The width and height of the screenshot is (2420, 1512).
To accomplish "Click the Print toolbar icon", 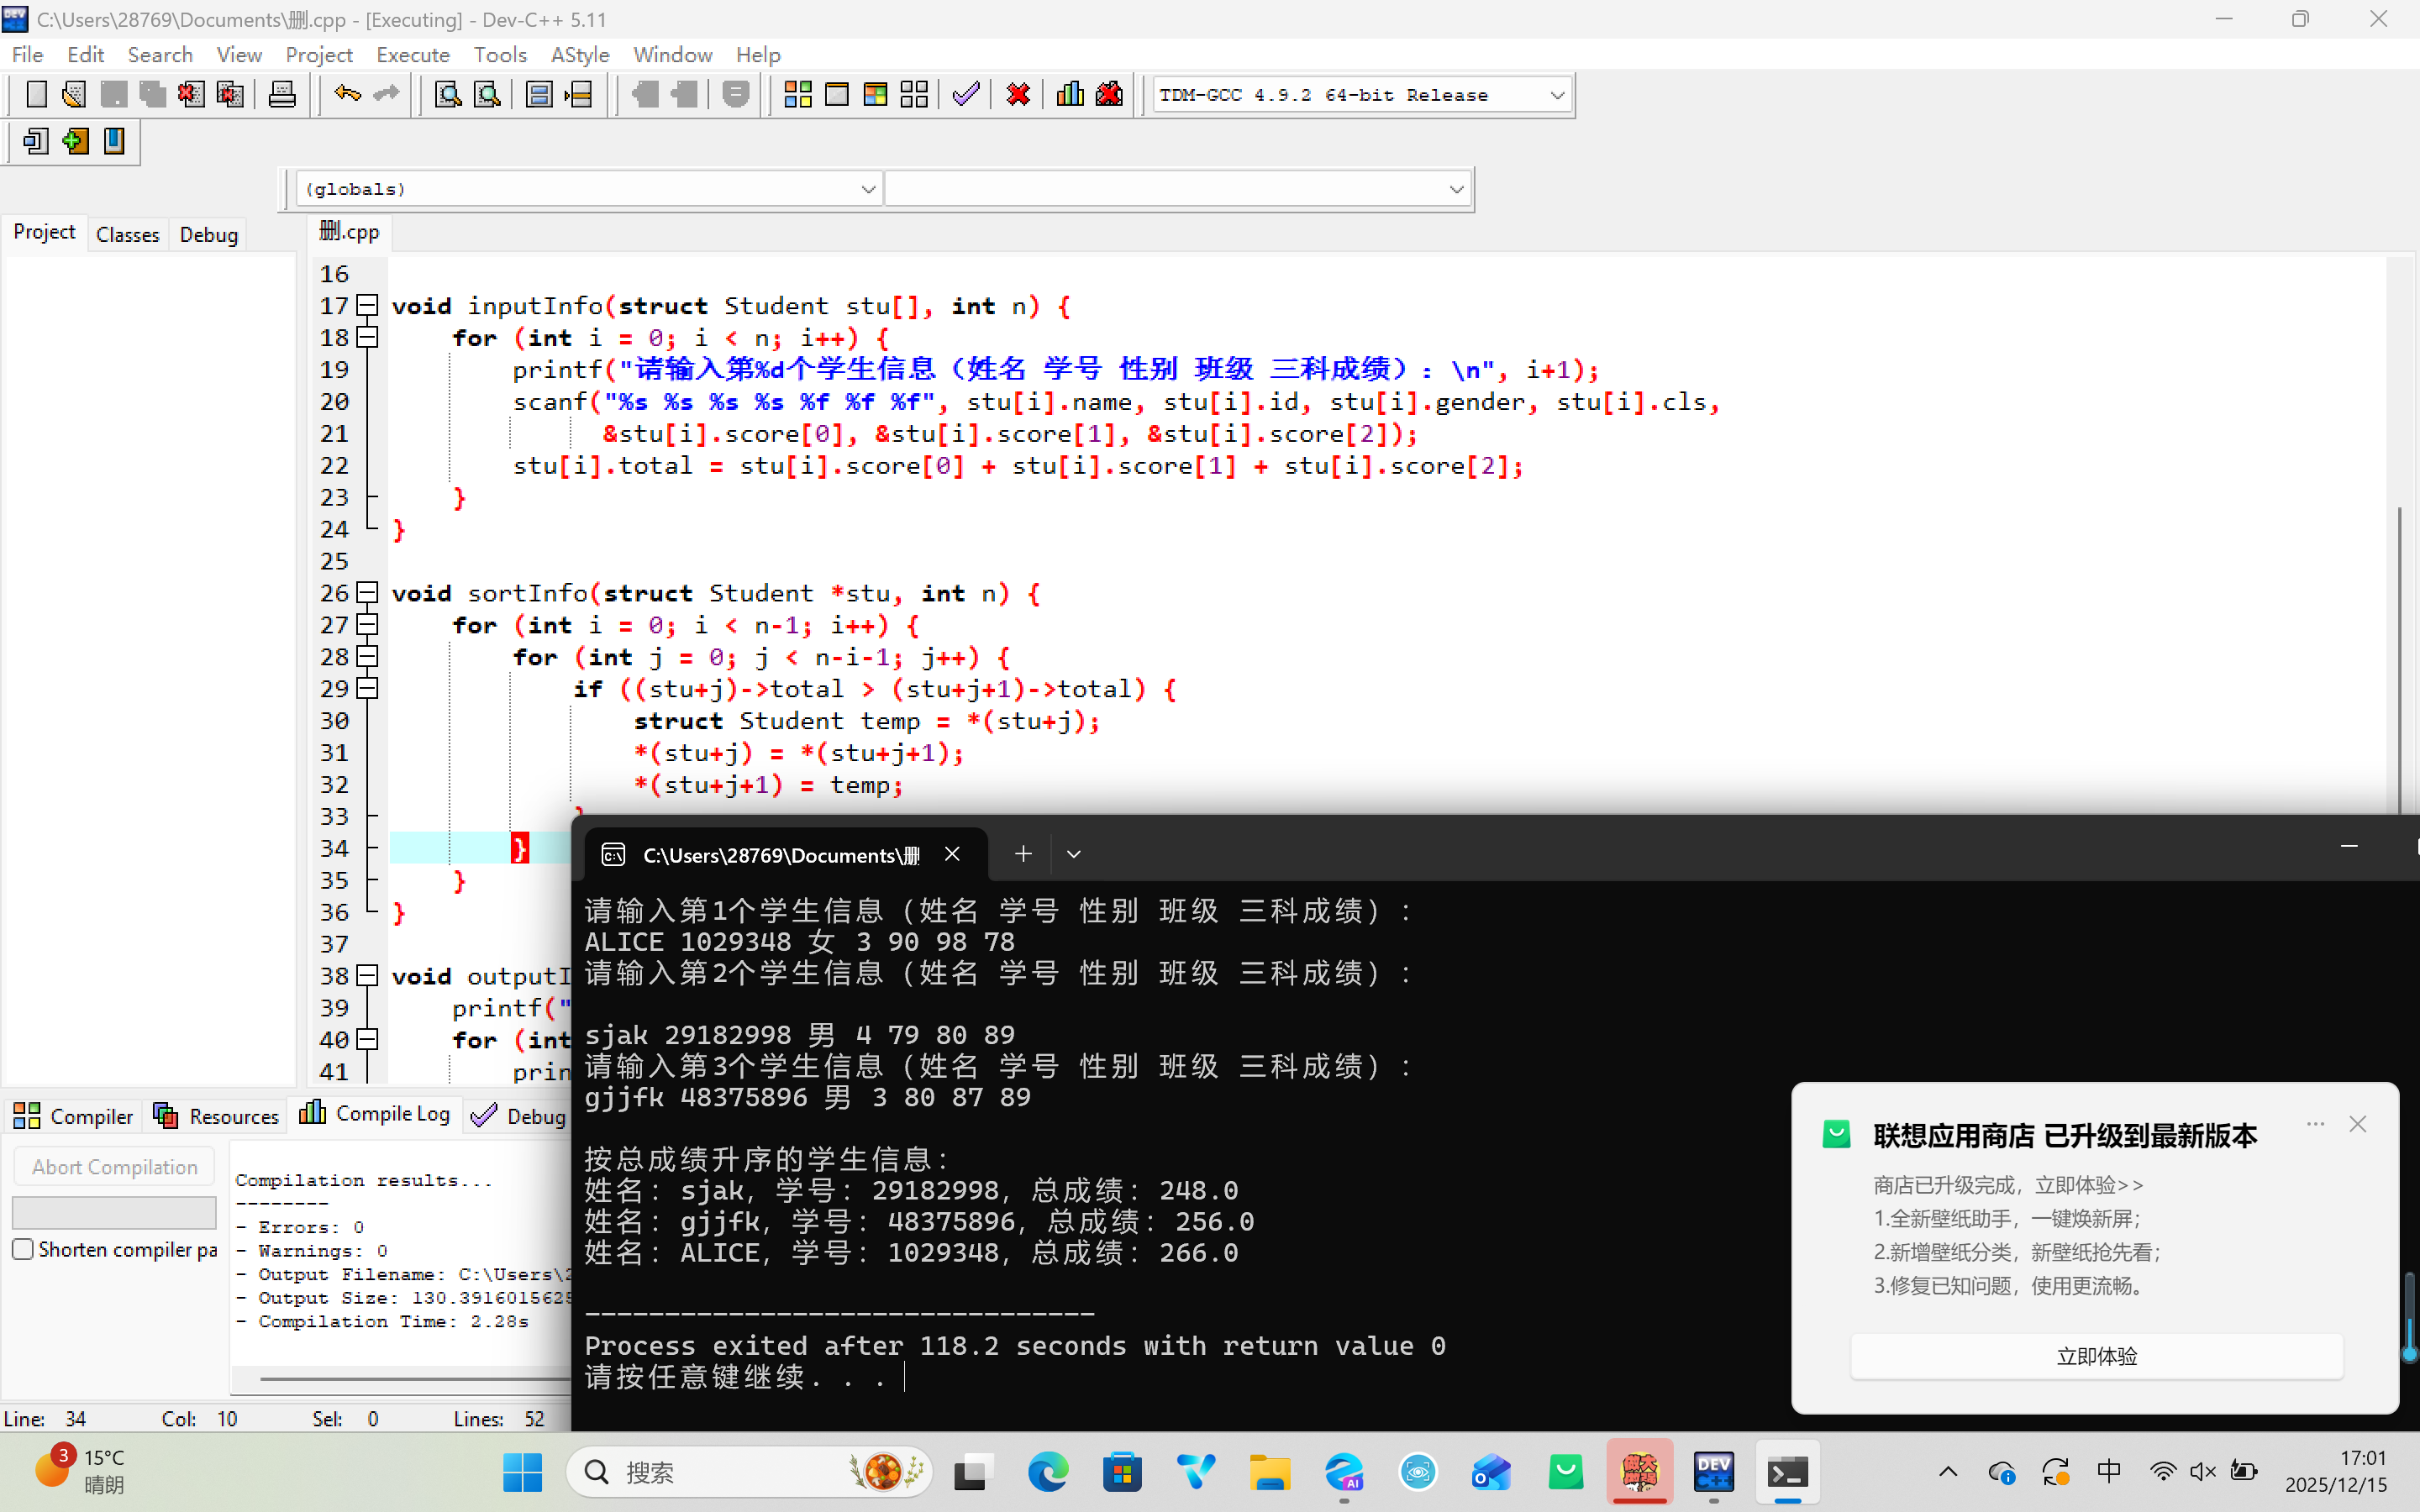I will pyautogui.click(x=282, y=95).
